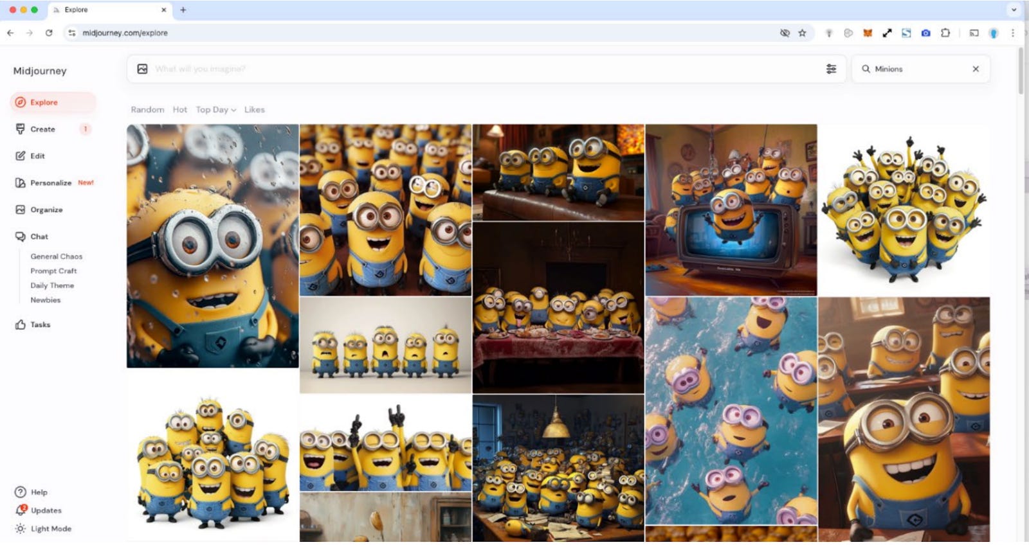Screen dimensions: 1029x554
Task: Open the close-up minion with rain droplets image
Action: pyautogui.click(x=213, y=246)
